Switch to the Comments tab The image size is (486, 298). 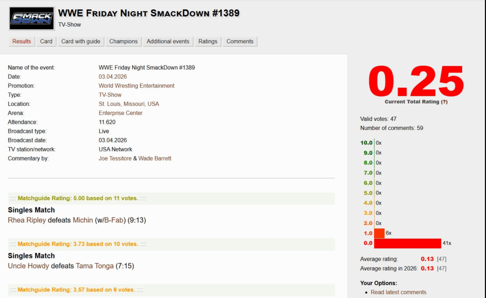[x=240, y=41]
